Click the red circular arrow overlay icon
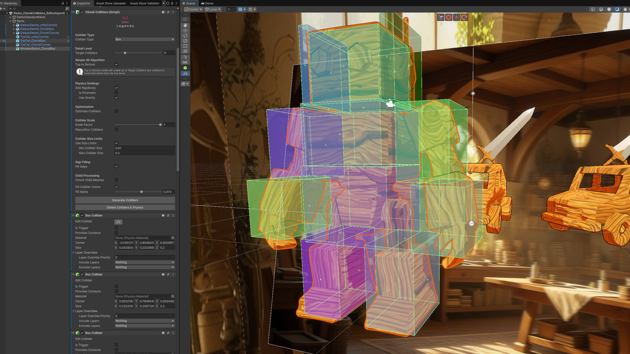The width and height of the screenshot is (630, 354). pos(465,17)
